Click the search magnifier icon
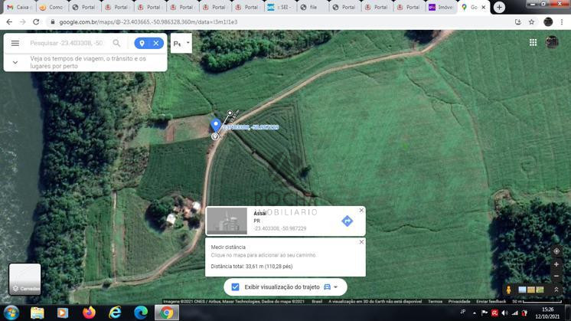This screenshot has width=571, height=321. [x=117, y=44]
